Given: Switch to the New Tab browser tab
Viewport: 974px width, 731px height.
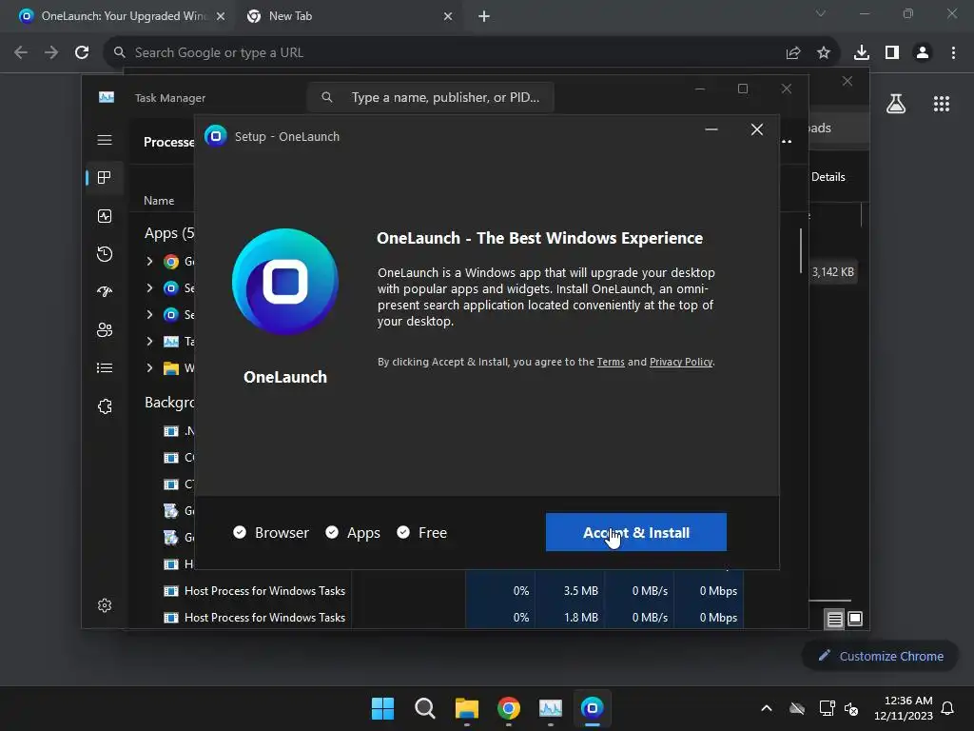Looking at the screenshot, I should click(348, 16).
